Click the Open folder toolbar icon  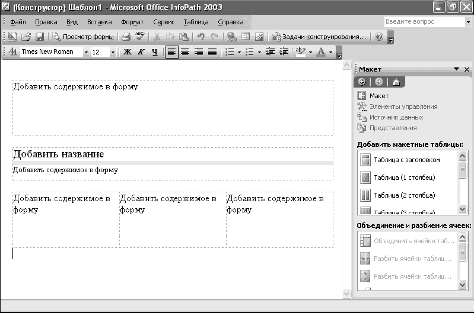coord(26,37)
